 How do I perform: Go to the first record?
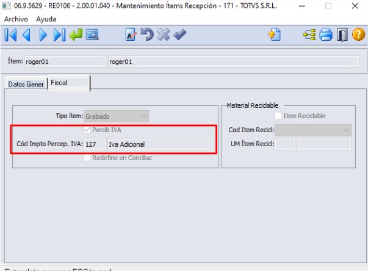click(11, 35)
